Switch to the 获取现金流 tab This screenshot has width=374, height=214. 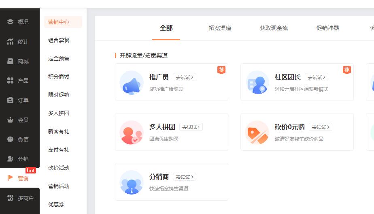(274, 28)
